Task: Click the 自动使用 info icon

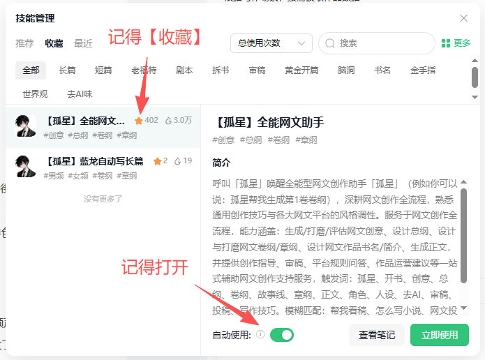Action: click(260, 334)
